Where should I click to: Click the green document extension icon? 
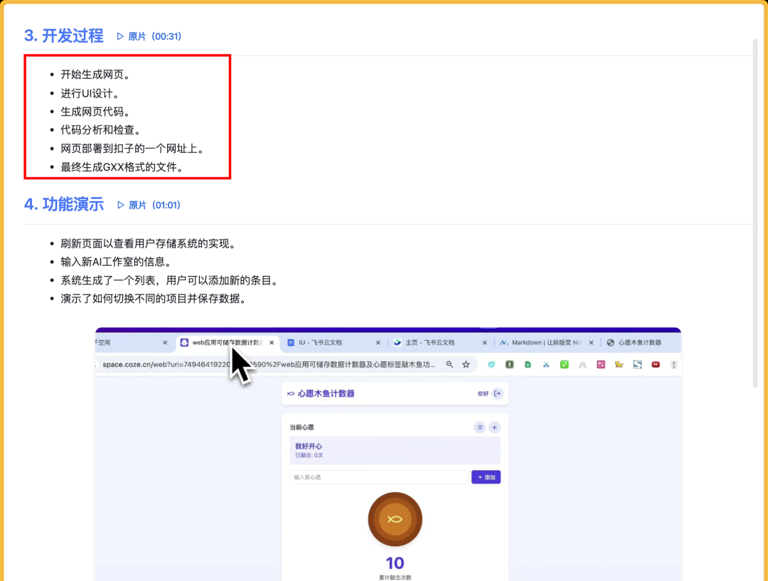coord(528,365)
